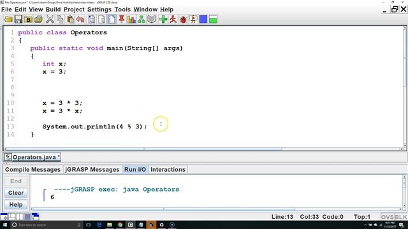Open the Project menu

tap(74, 10)
